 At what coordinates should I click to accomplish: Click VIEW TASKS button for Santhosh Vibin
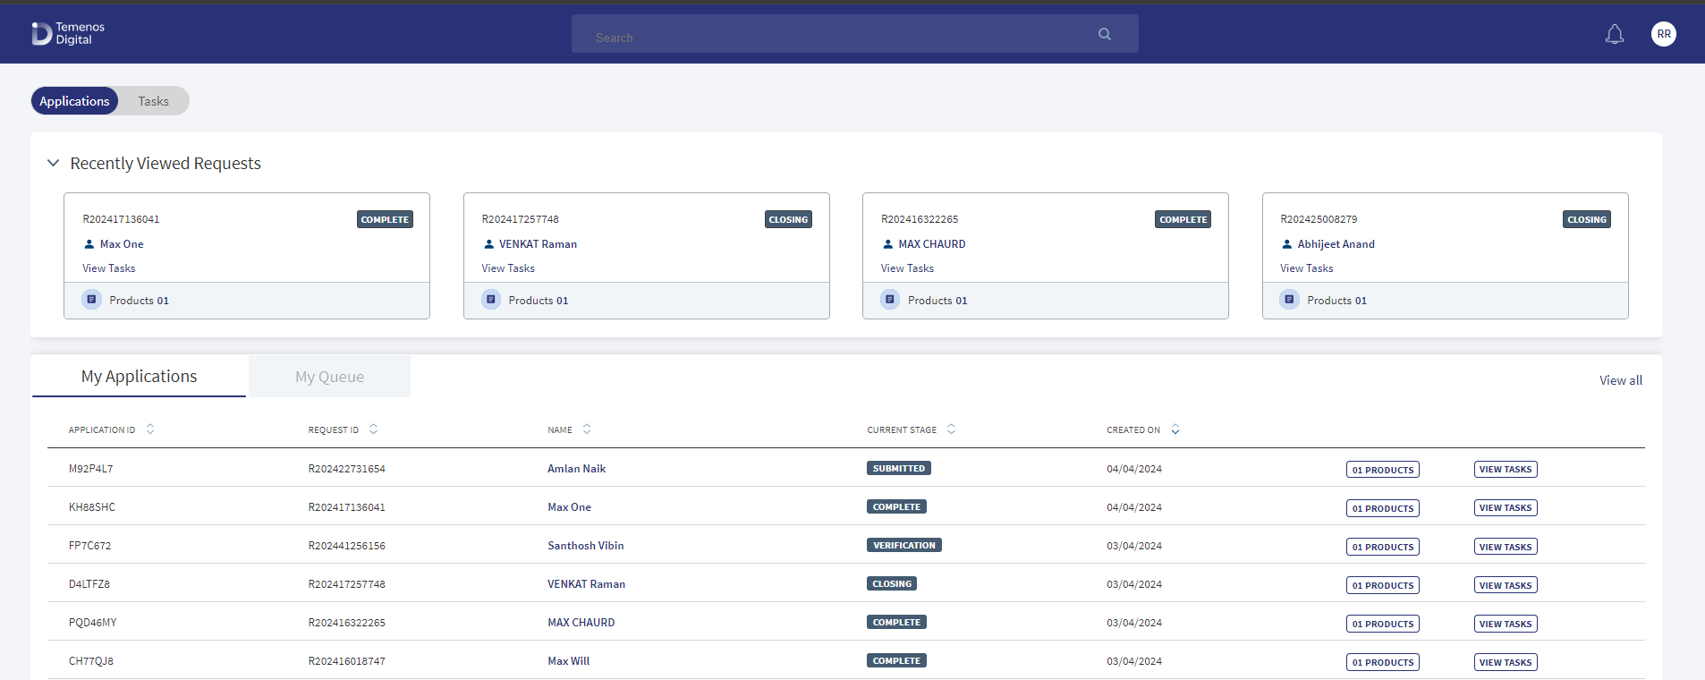coord(1506,547)
